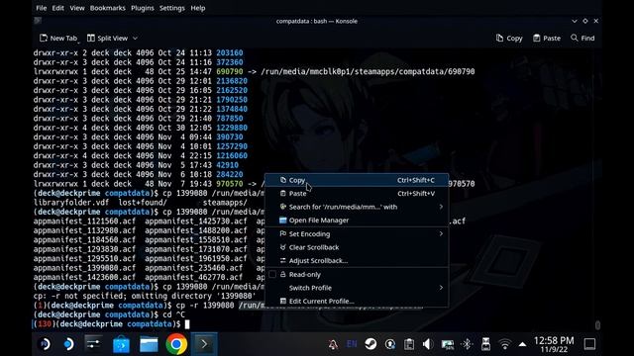
Task: Click the battery status tray icon
Action: [448, 344]
